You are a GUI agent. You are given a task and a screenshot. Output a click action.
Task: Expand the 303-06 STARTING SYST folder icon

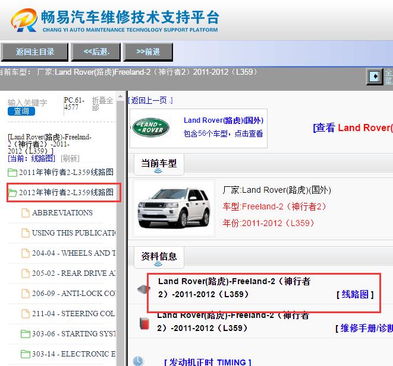point(26,334)
